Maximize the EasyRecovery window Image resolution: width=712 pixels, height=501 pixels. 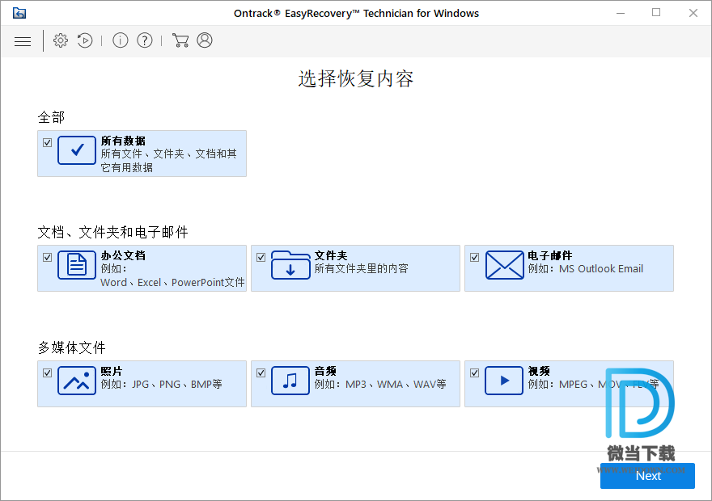click(656, 13)
